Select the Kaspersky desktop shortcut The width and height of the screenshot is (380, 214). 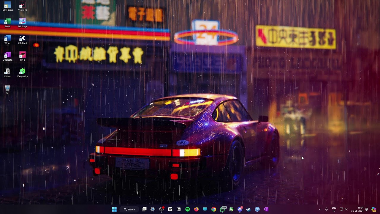(x=22, y=73)
